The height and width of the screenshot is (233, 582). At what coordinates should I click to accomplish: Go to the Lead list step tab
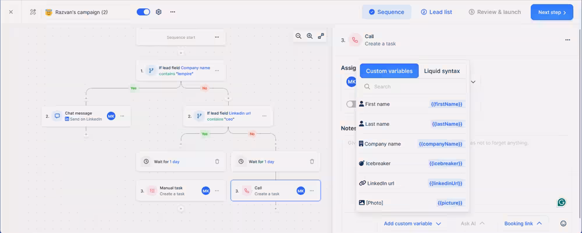[x=436, y=12]
